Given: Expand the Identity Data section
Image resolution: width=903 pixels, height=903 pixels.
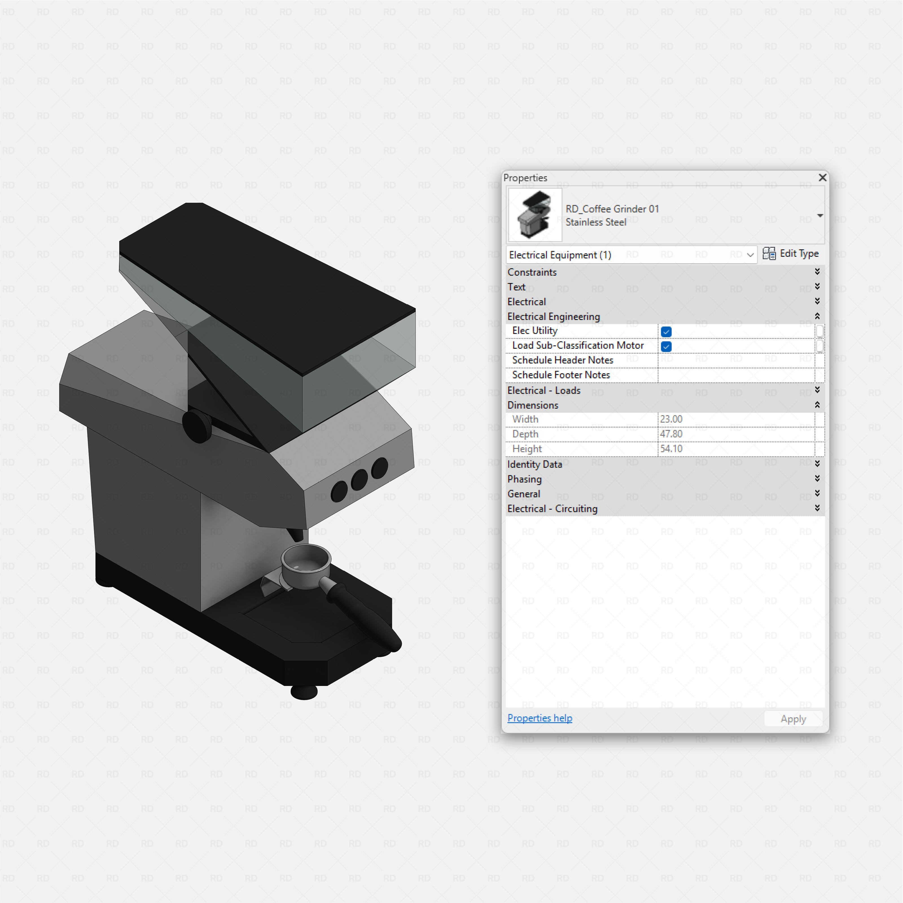Looking at the screenshot, I should 817,463.
